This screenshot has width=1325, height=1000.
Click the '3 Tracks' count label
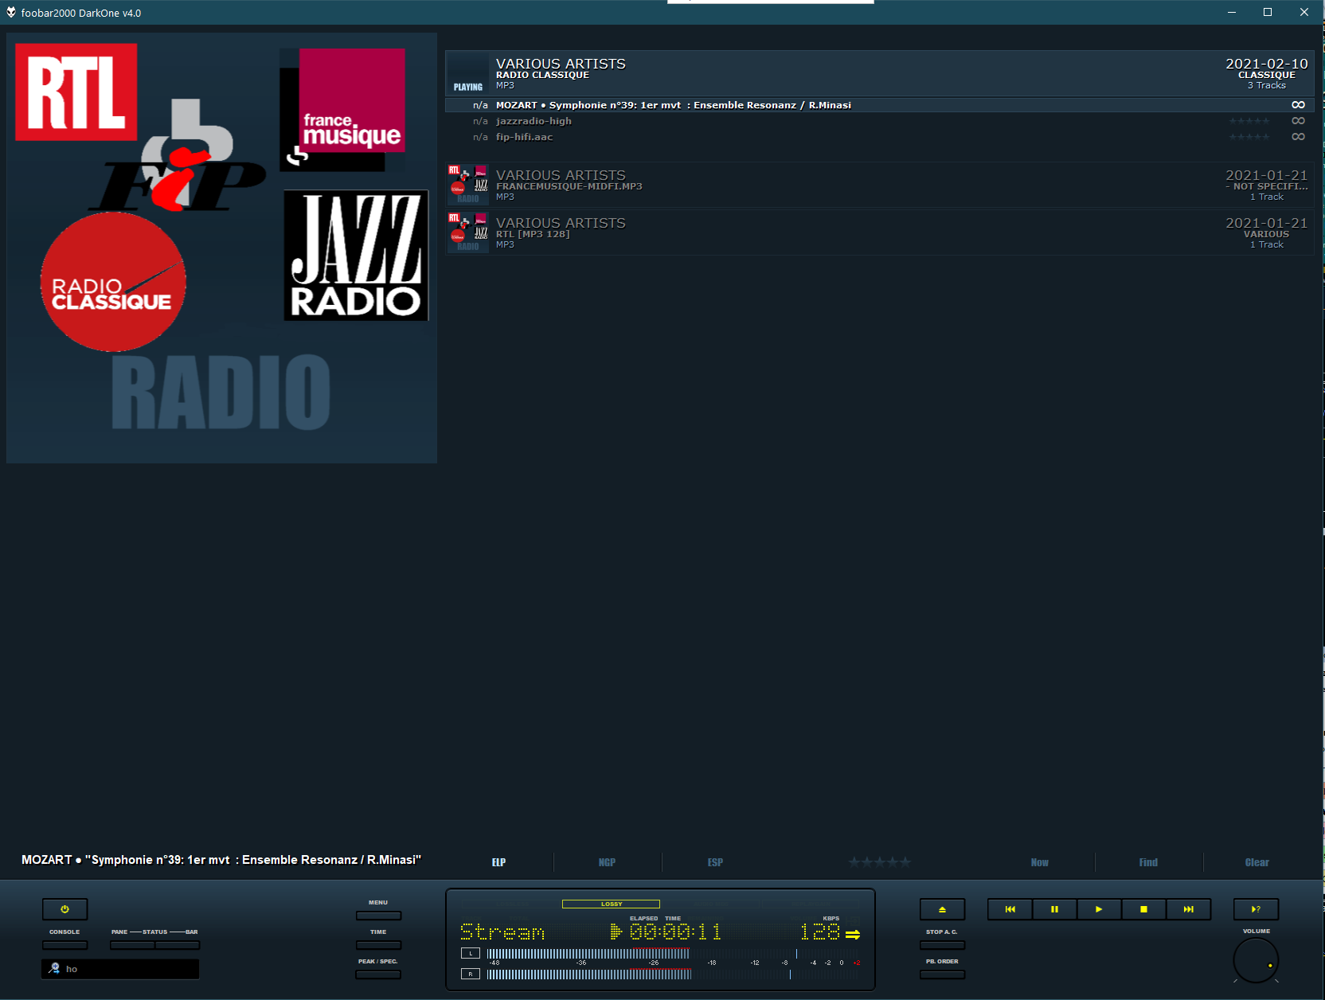coord(1266,85)
